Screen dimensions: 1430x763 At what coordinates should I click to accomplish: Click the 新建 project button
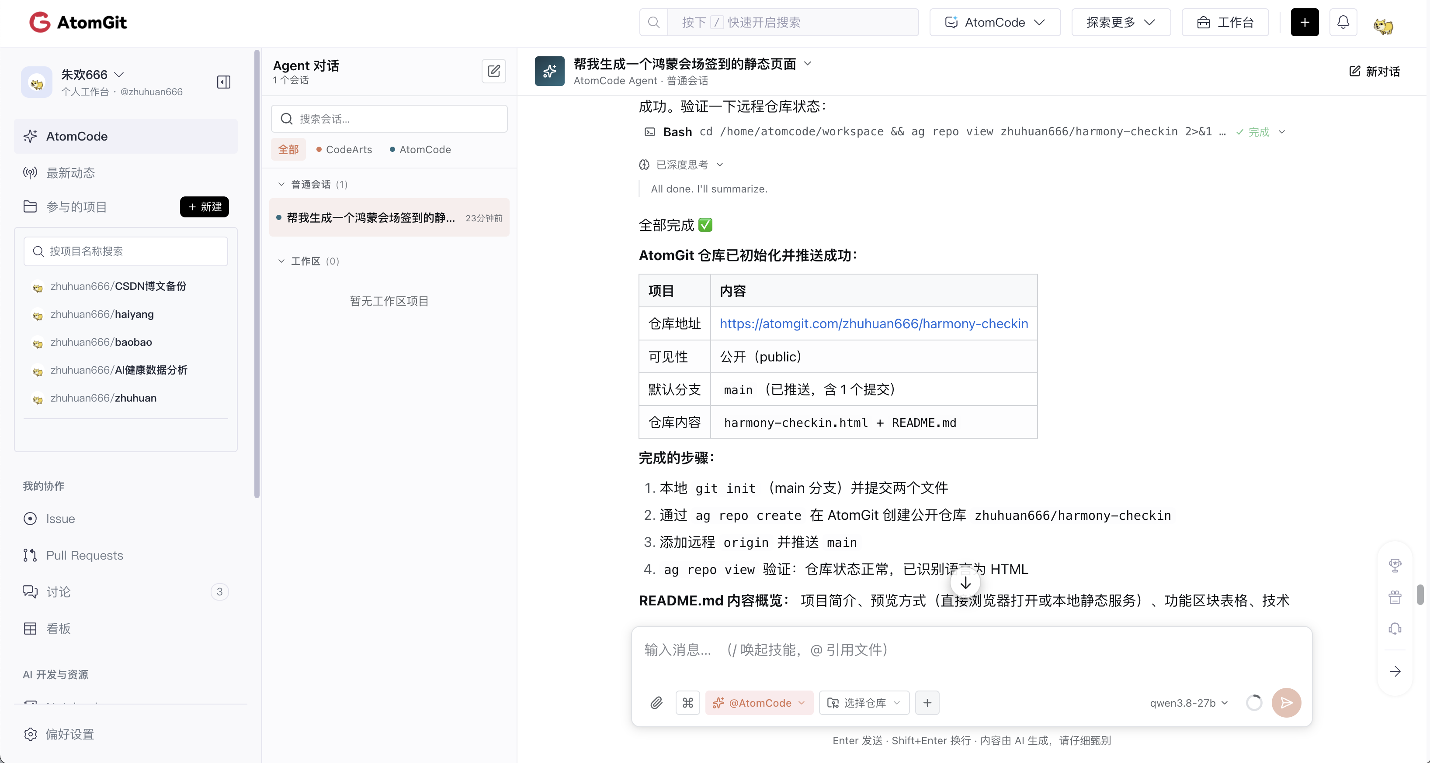tap(204, 207)
